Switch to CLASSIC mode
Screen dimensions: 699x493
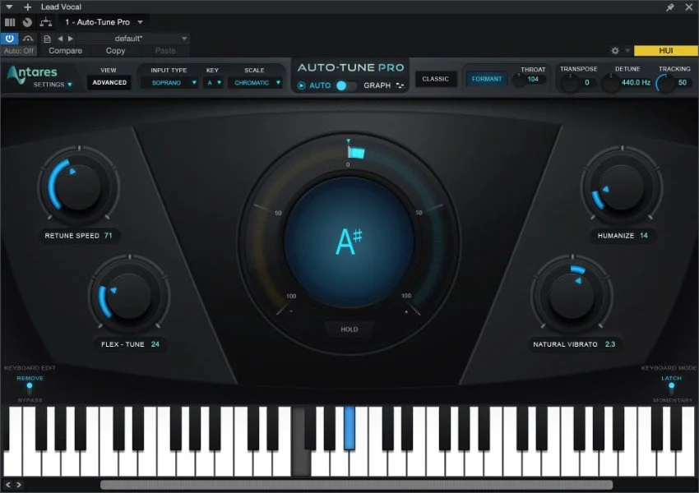(x=435, y=79)
